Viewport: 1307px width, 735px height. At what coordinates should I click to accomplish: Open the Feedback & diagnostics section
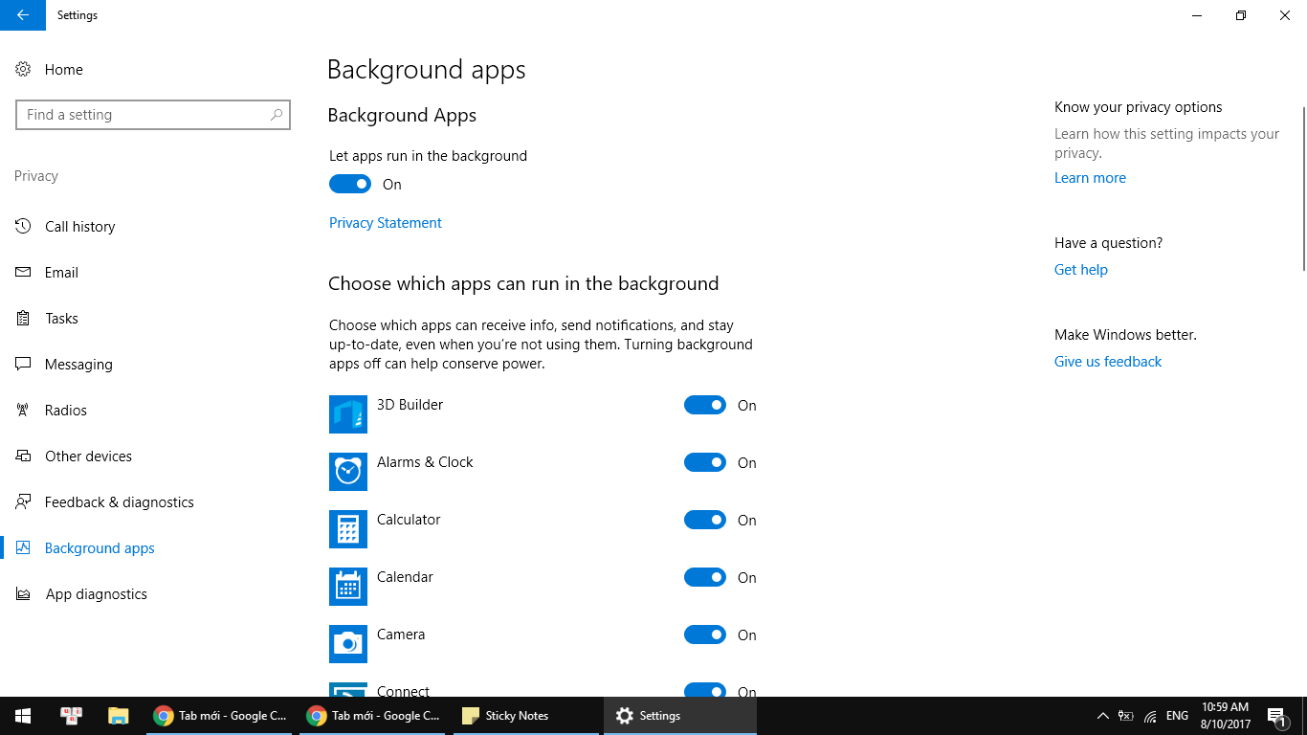pyautogui.click(x=119, y=502)
